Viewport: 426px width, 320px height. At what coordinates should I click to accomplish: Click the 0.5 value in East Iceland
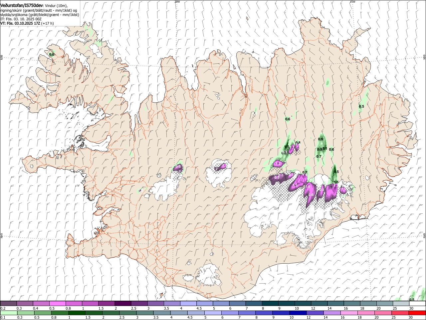click(361, 106)
